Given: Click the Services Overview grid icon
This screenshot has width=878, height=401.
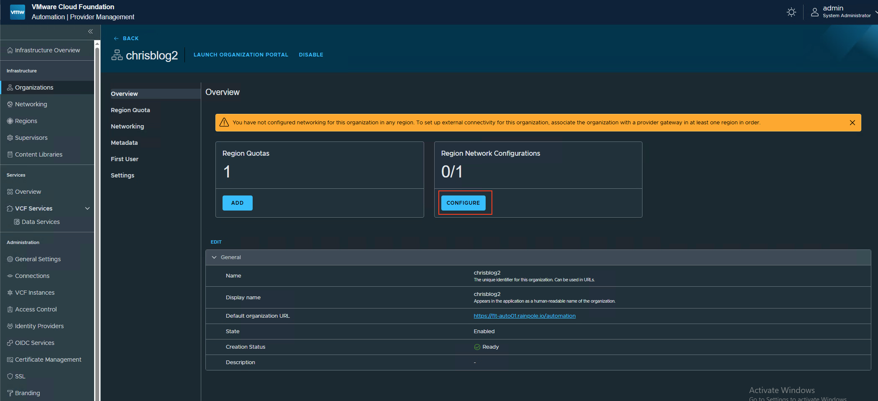Looking at the screenshot, I should pos(10,192).
